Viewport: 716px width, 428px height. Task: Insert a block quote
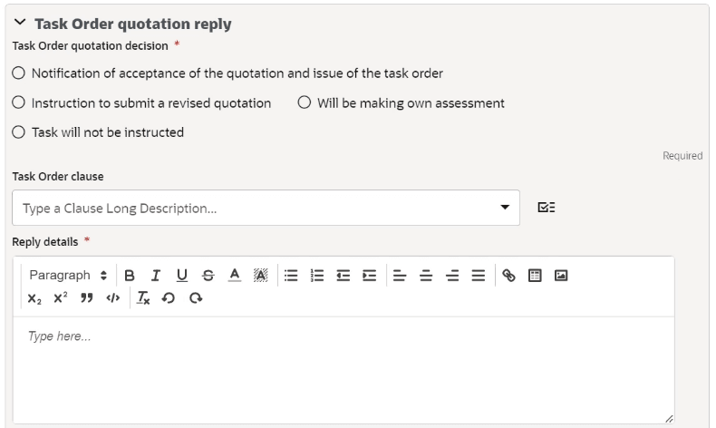[x=87, y=298]
